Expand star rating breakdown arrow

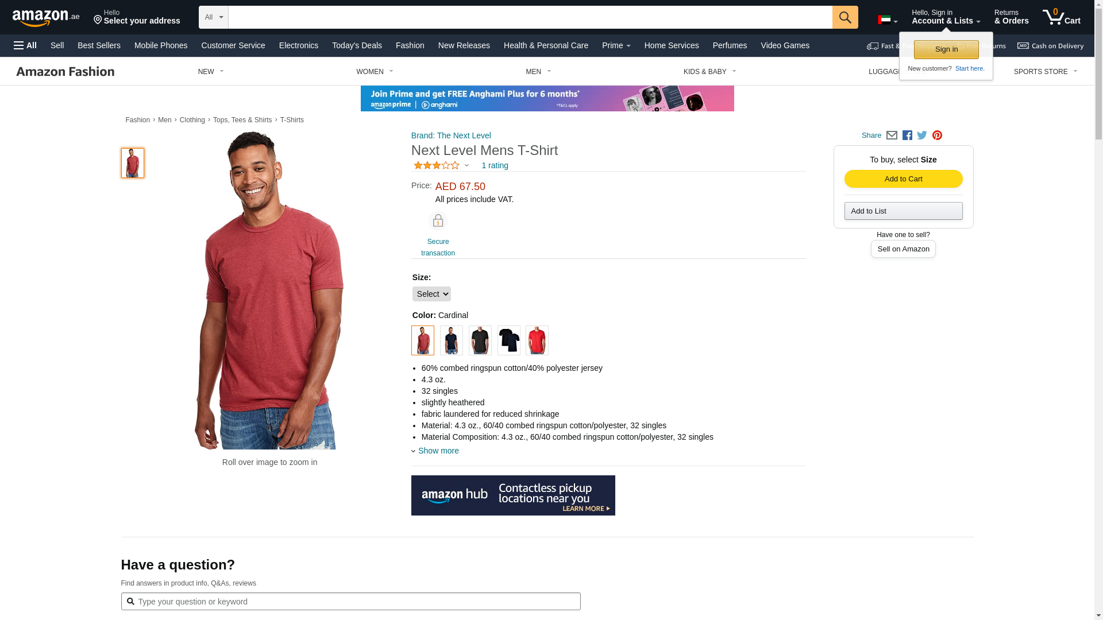click(466, 166)
